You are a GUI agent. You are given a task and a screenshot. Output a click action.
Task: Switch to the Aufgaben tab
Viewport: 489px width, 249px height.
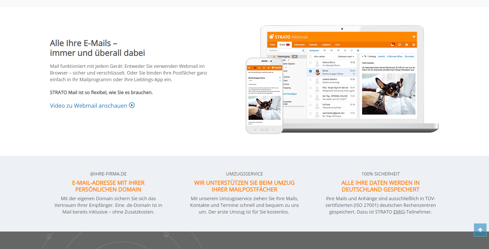(x=326, y=45)
